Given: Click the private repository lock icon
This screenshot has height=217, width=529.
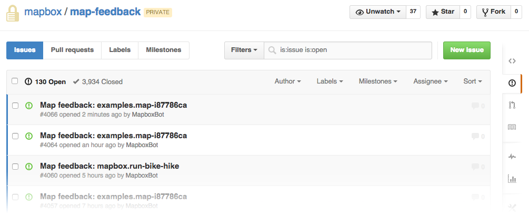Looking at the screenshot, I should click(13, 13).
